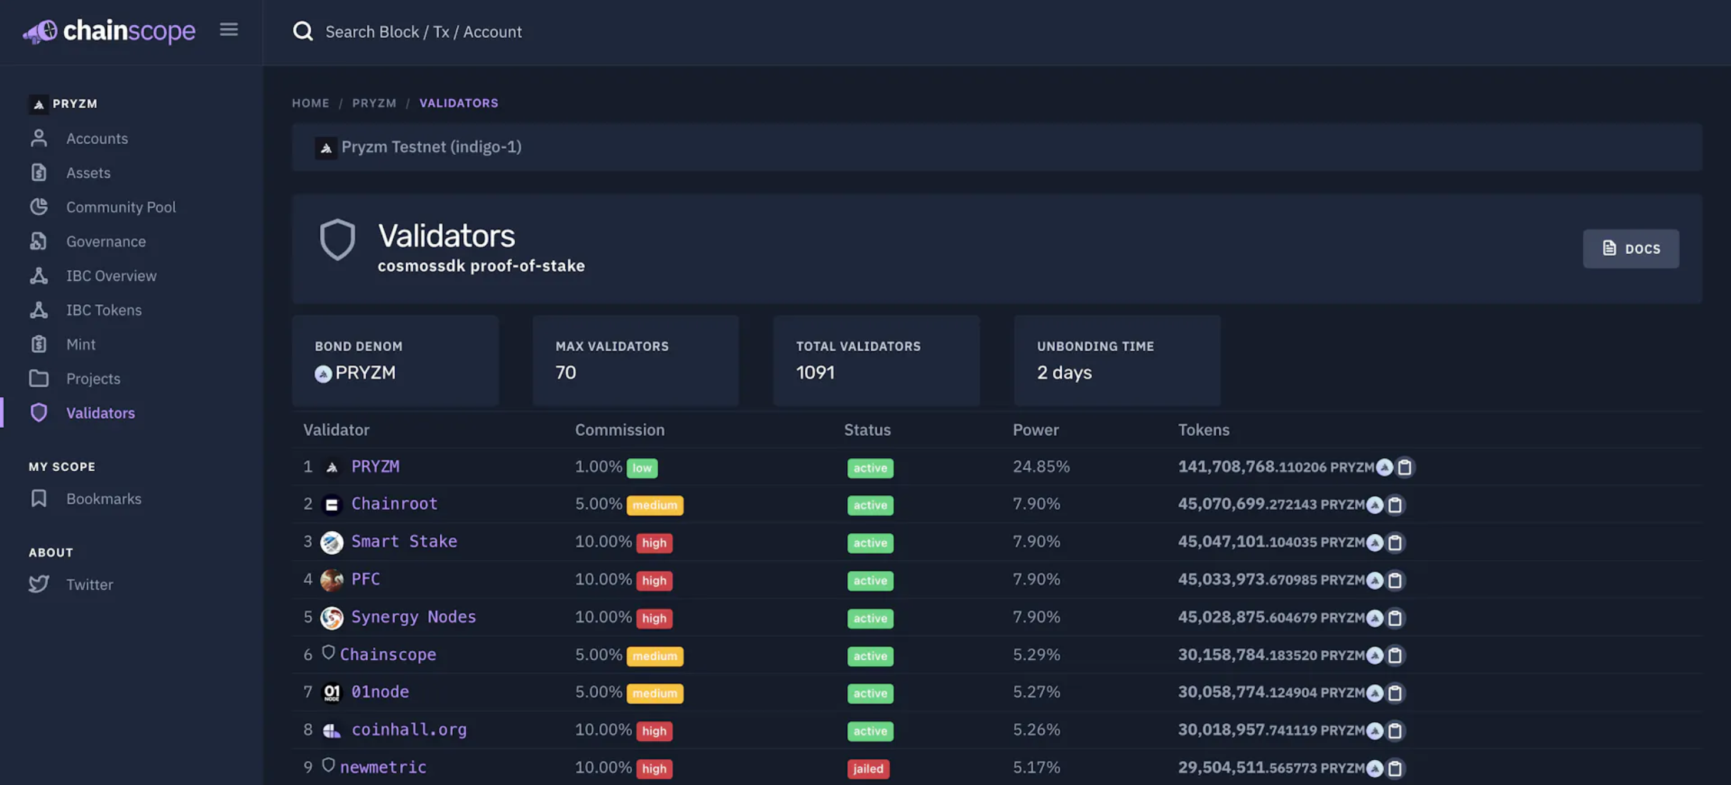Open IBC Overview page
1731x785 pixels.
pos(111,275)
